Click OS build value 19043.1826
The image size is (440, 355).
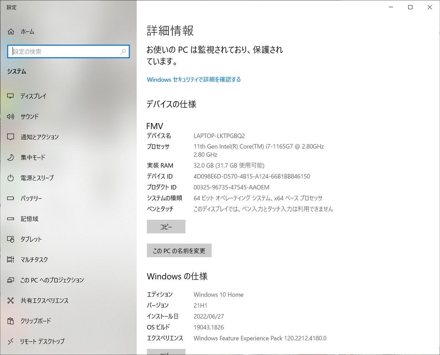tap(209, 327)
